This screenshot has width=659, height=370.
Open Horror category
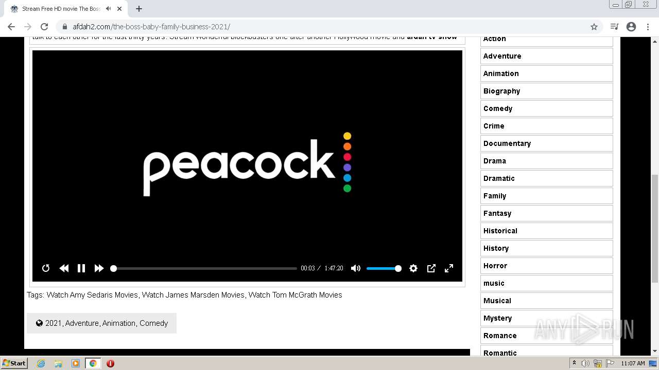[546, 266]
